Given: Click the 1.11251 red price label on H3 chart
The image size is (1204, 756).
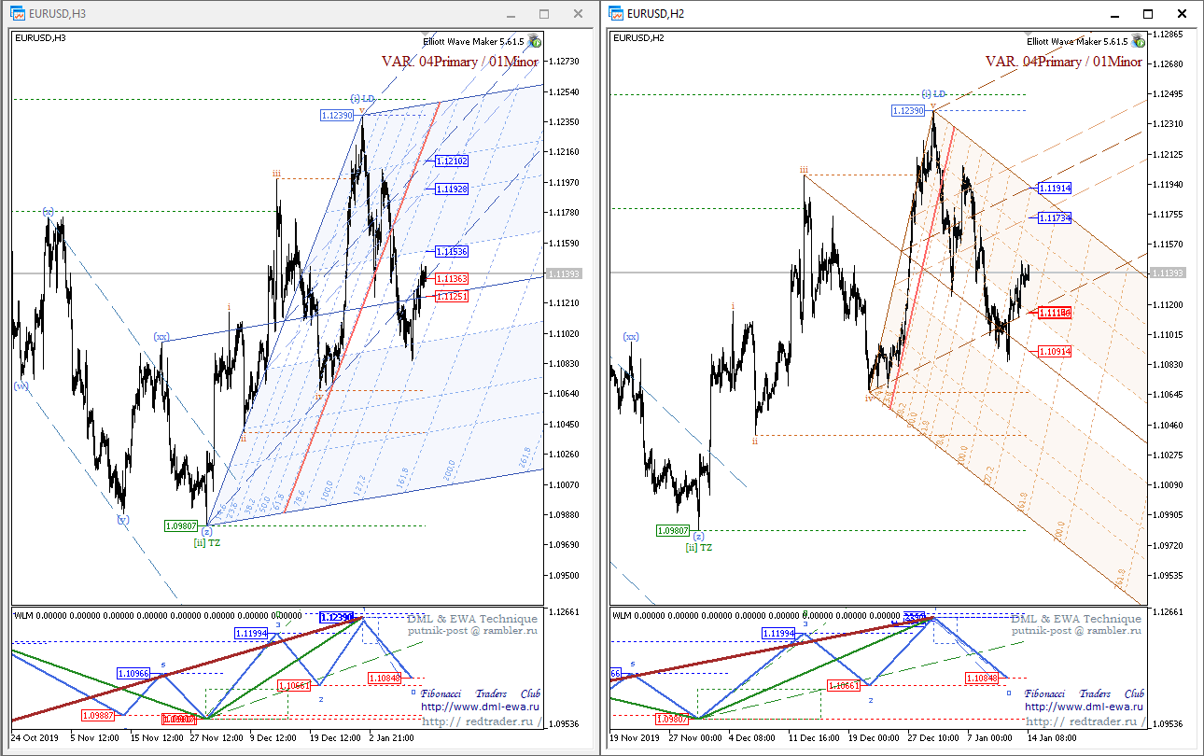Looking at the screenshot, I should click(x=451, y=296).
